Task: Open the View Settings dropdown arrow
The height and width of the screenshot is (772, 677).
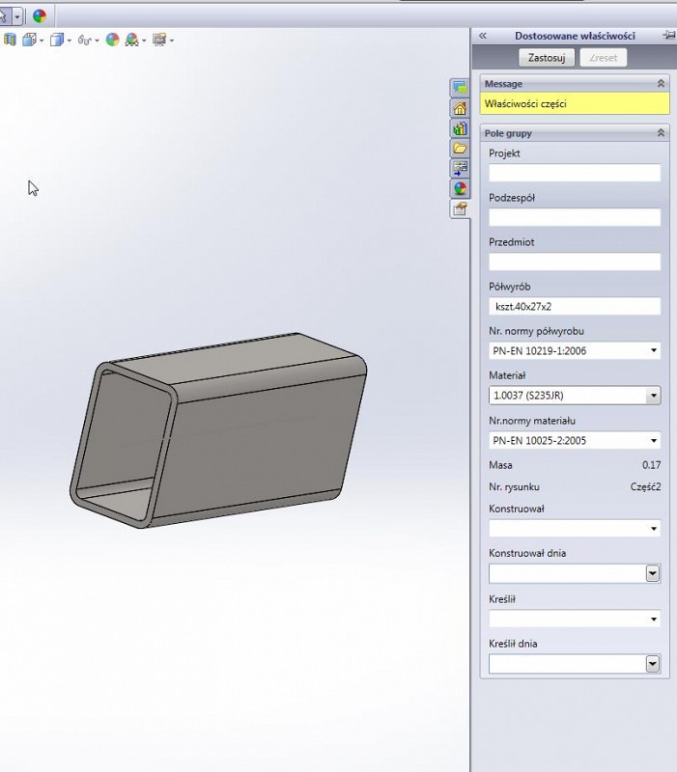Action: click(172, 41)
